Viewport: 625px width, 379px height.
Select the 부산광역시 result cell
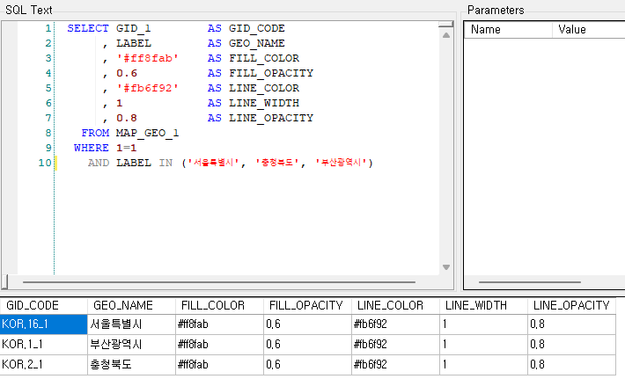[131, 345]
